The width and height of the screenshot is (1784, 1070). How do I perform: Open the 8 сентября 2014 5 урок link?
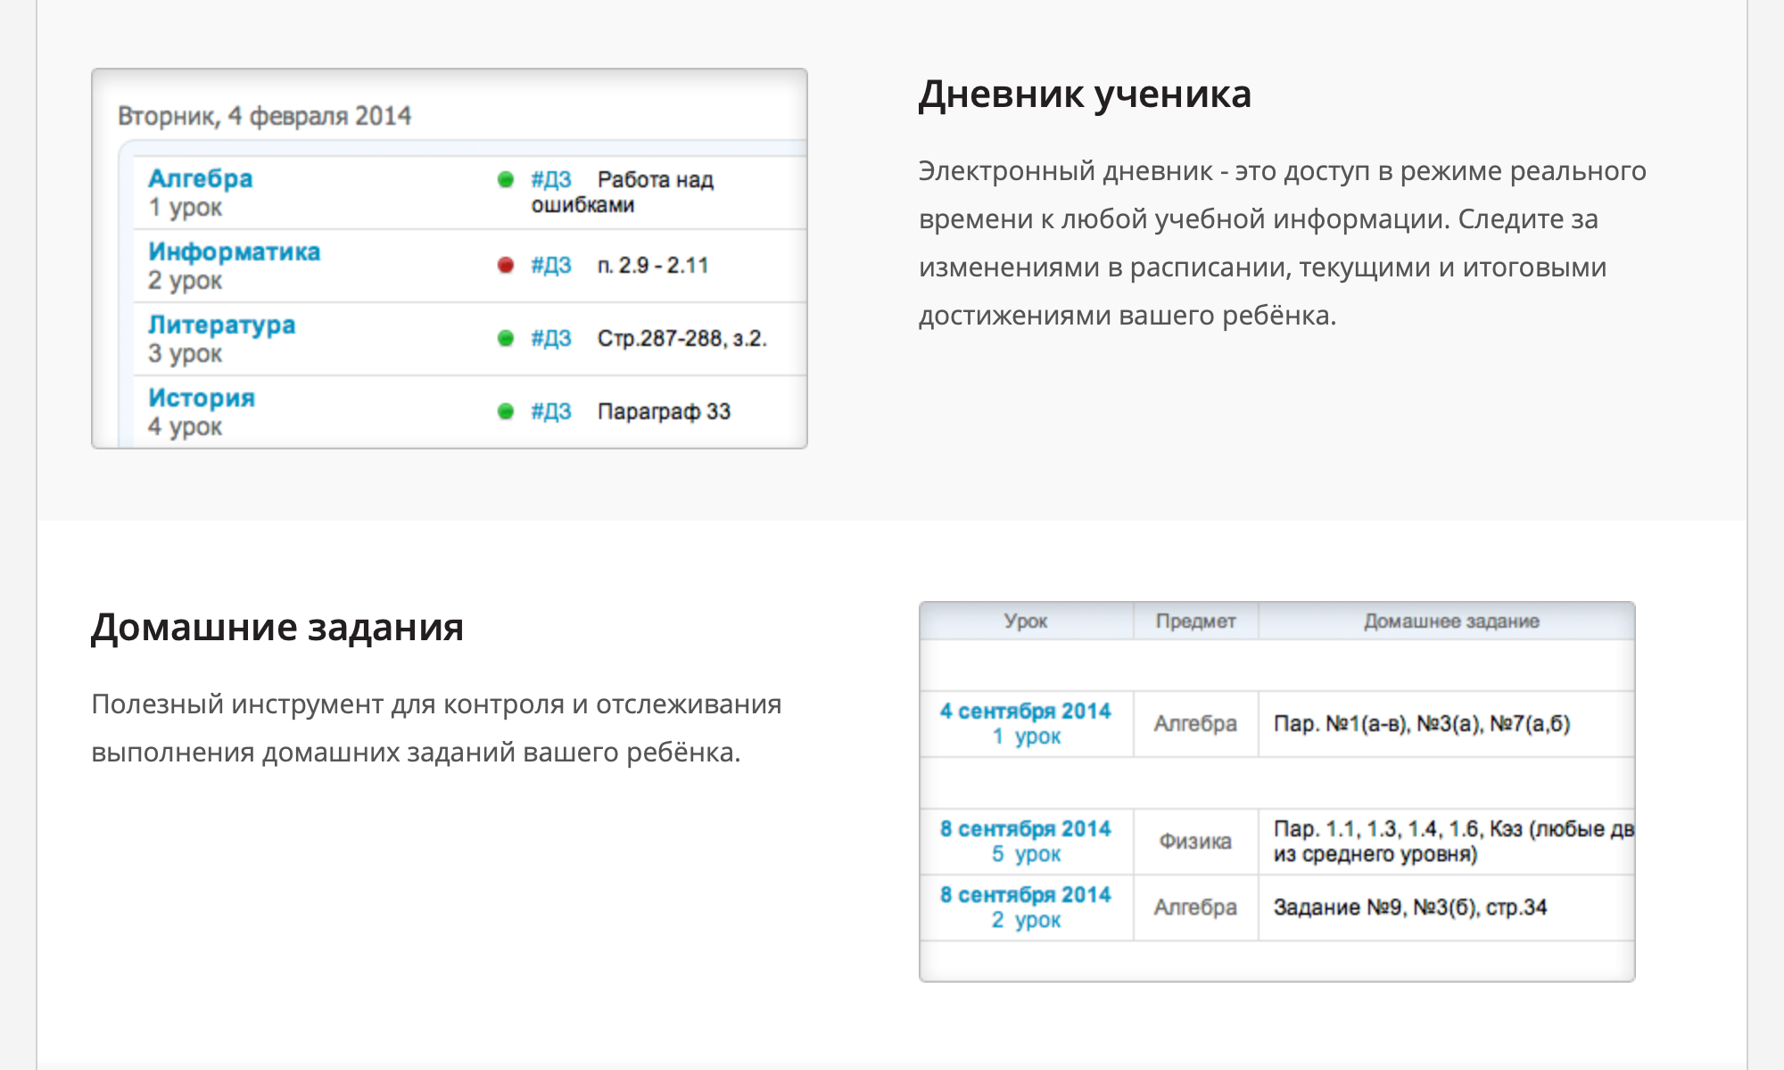1026,841
